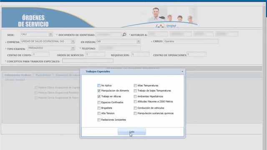Screen dimensions: 267x150
Task: Expand the Tipo Examen dropdown
Action: pyautogui.click(x=73, y=48)
